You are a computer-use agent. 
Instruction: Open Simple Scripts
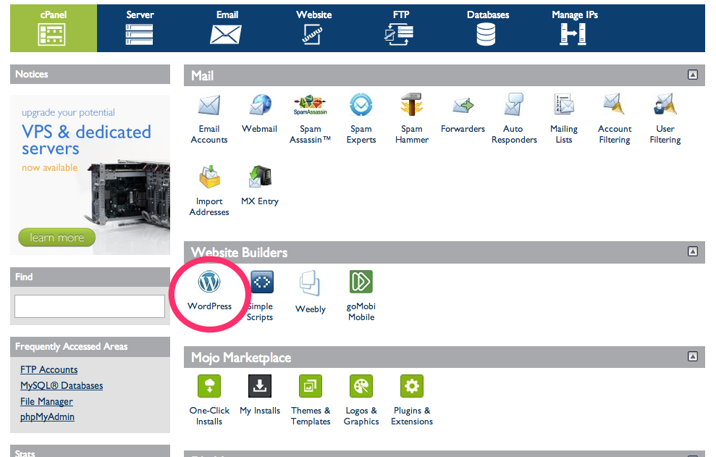pos(261,296)
